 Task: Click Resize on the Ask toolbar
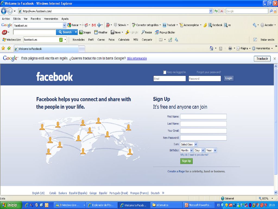pos(147,32)
